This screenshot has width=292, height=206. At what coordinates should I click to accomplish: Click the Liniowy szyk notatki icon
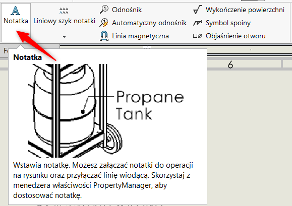click(64, 11)
